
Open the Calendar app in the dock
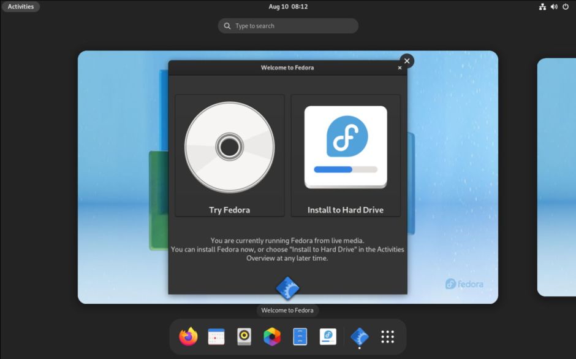(216, 336)
